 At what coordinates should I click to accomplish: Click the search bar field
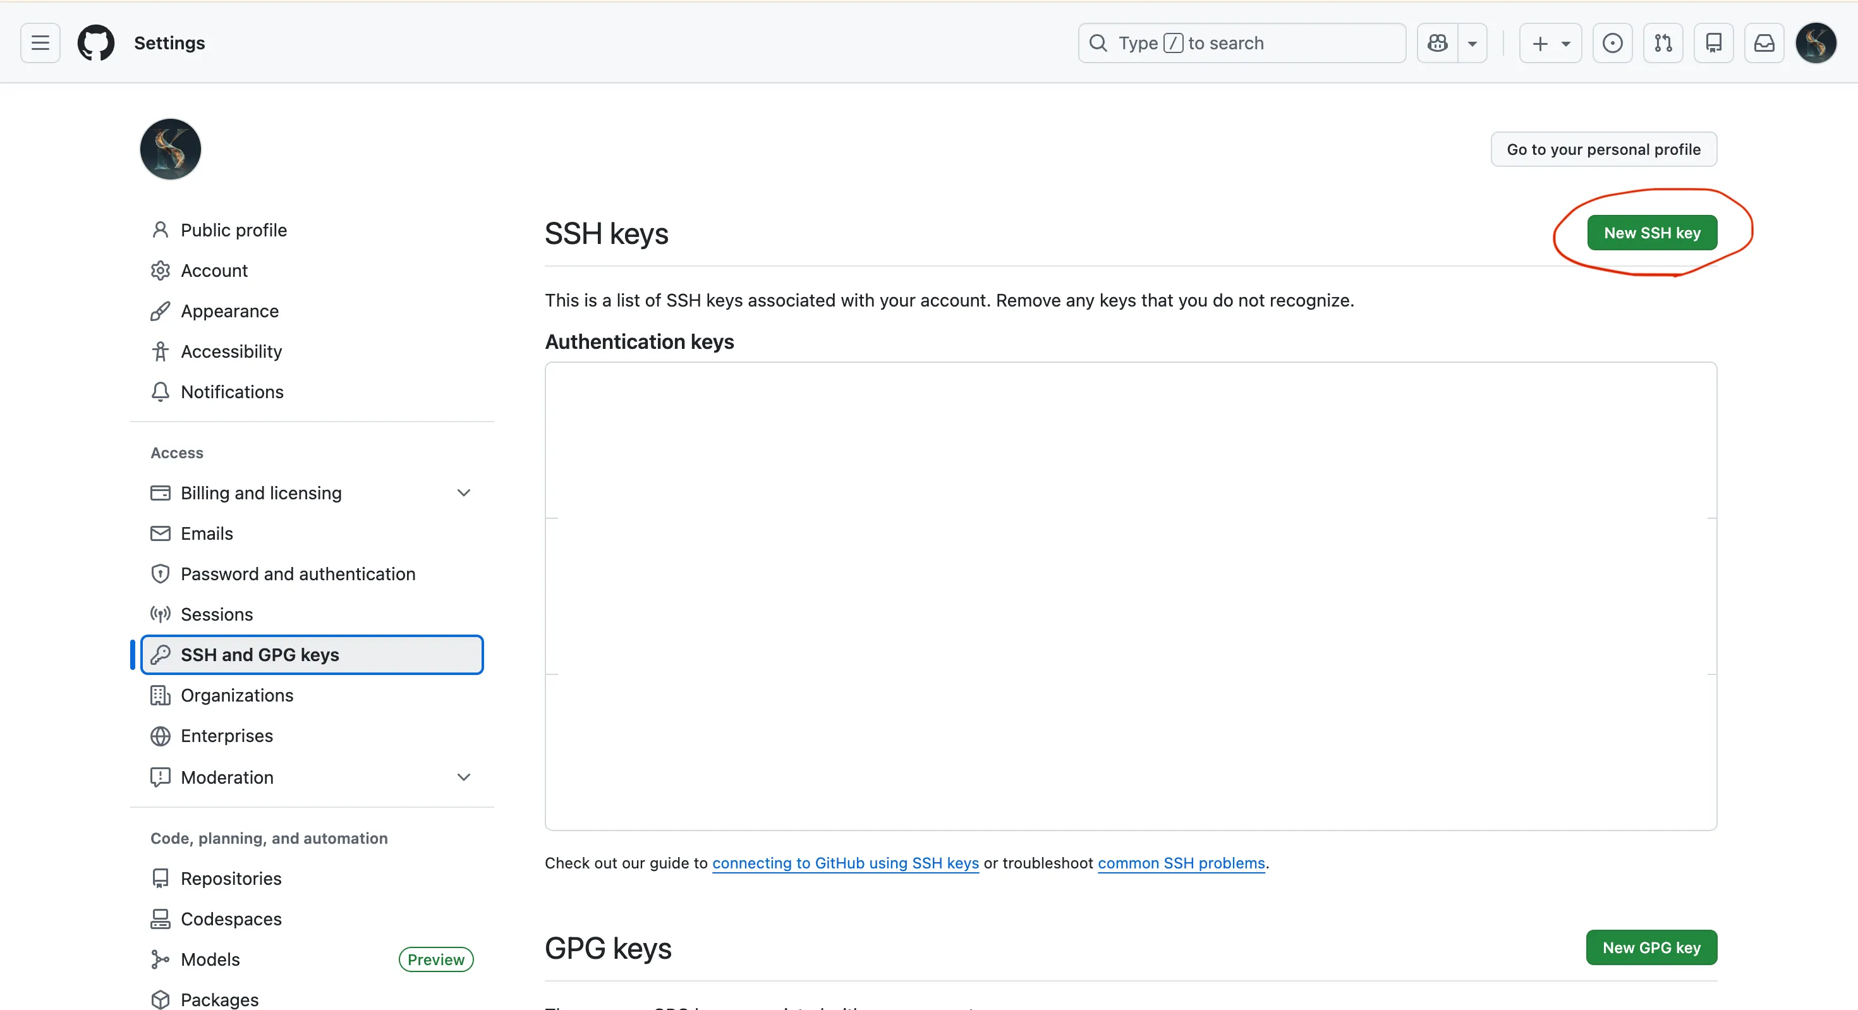pyautogui.click(x=1242, y=43)
